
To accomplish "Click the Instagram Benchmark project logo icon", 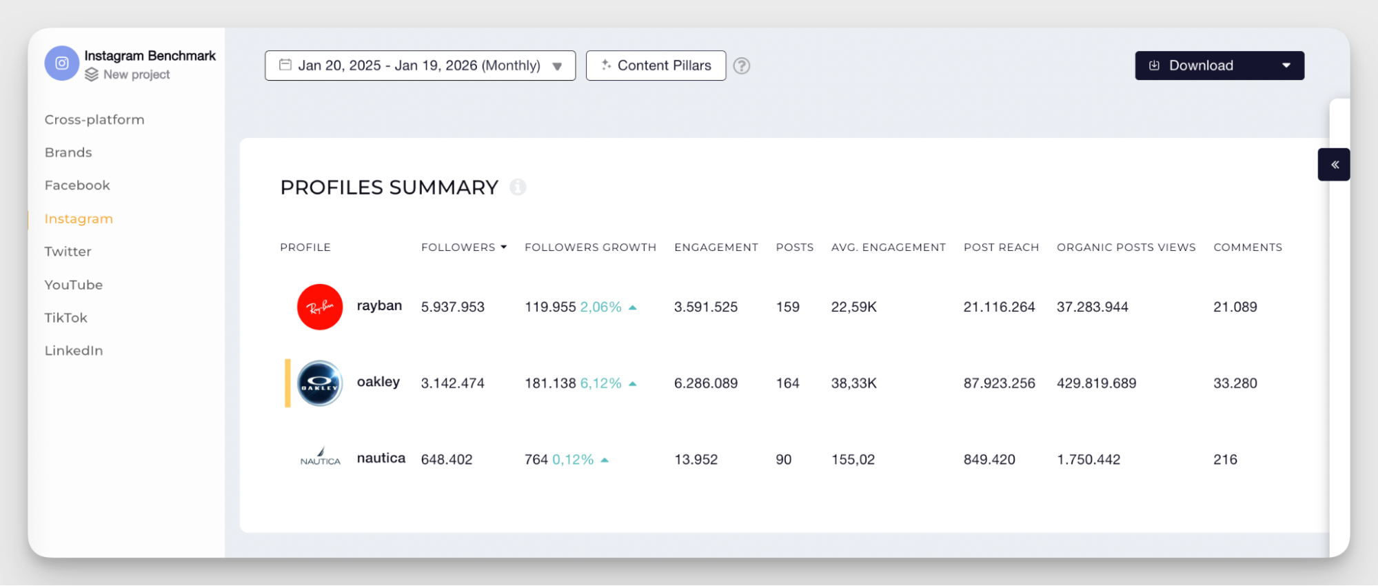I will point(62,63).
